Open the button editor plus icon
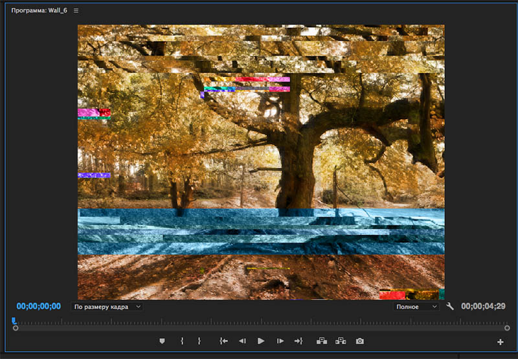Image resolution: width=518 pixels, height=359 pixels. tap(500, 342)
